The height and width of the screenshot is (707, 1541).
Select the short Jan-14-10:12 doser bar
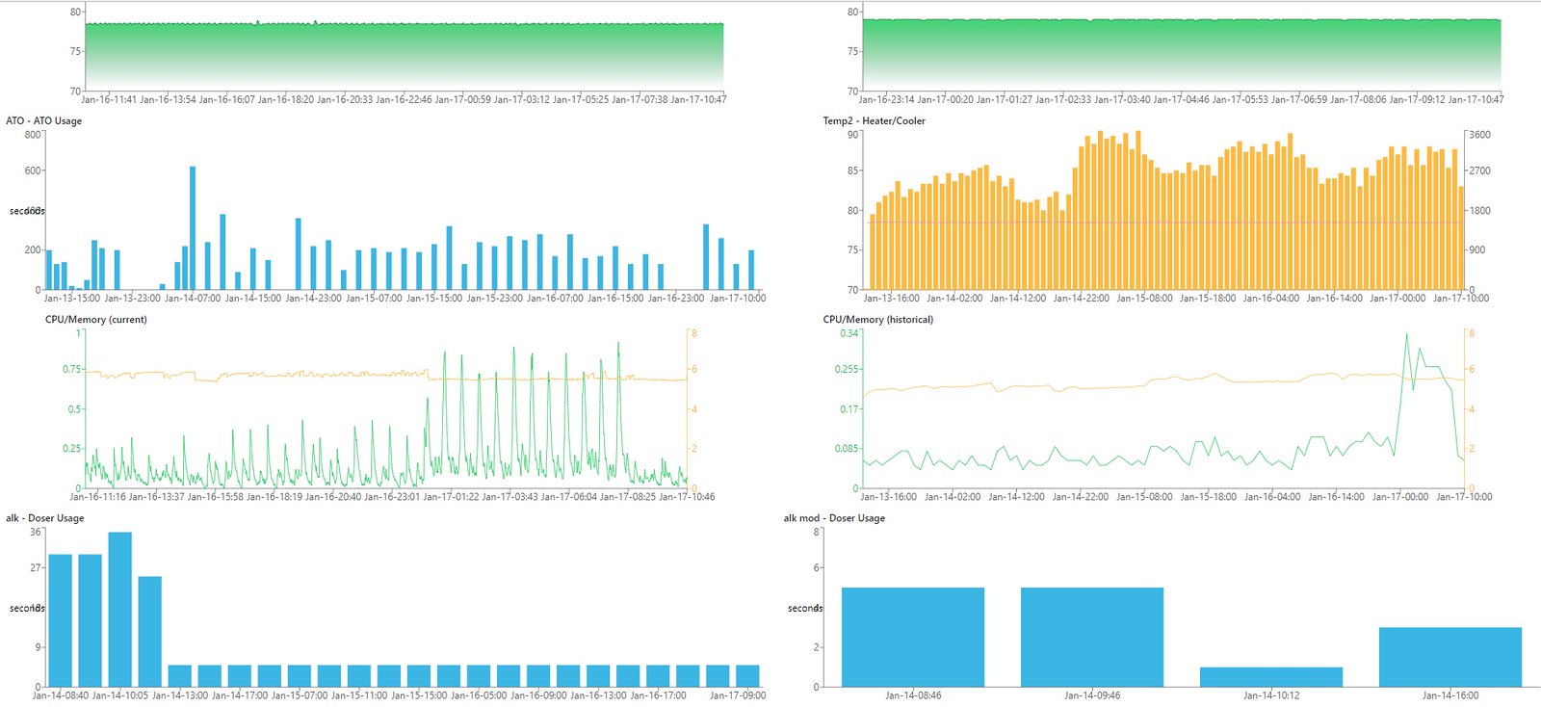(x=1271, y=677)
